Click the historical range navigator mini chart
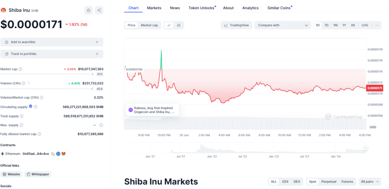 (245, 148)
